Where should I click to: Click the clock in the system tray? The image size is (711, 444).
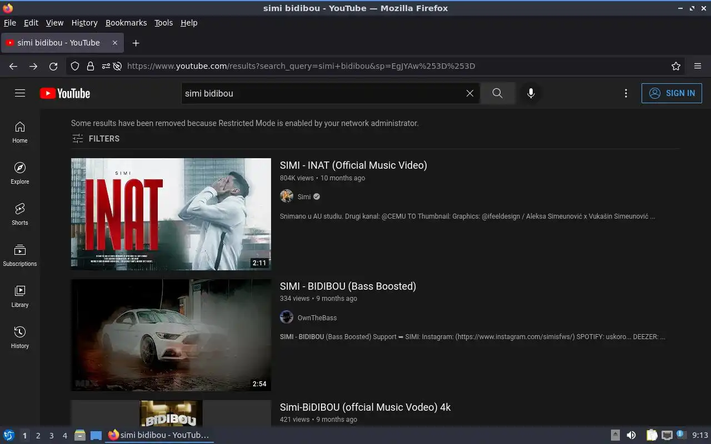coord(700,435)
